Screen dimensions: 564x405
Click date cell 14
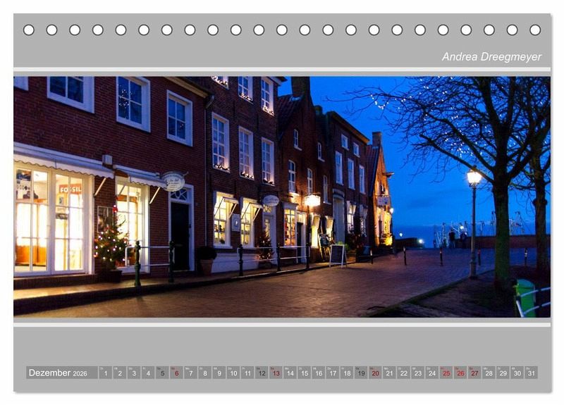290,373
